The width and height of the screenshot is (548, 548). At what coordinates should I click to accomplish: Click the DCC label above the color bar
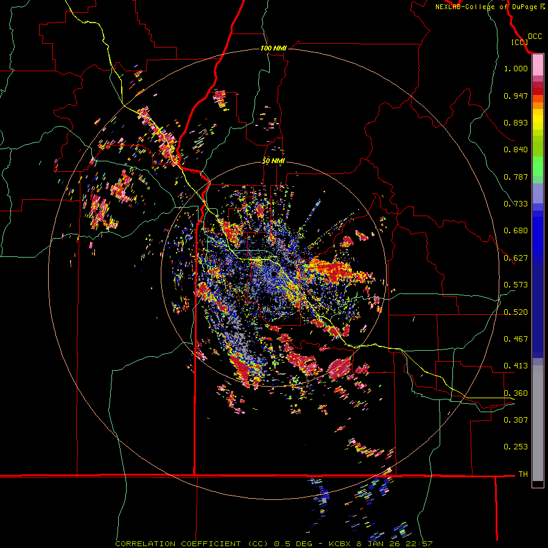(535, 37)
